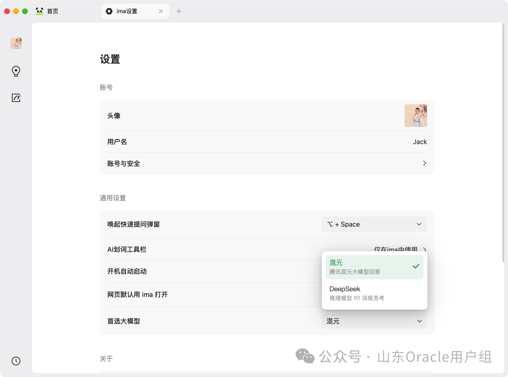Click the 首选大模型 label
508x377 pixels.
point(124,321)
